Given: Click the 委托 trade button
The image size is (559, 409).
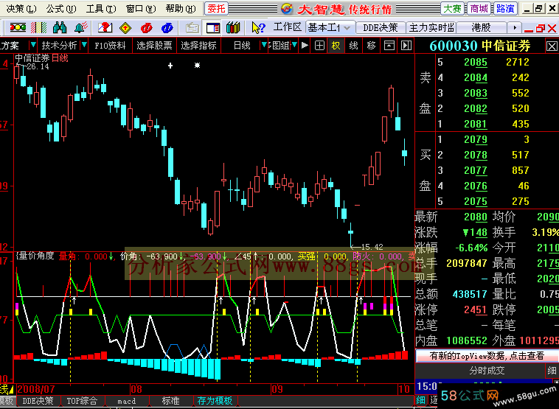Looking at the screenshot, I should pos(216,9).
